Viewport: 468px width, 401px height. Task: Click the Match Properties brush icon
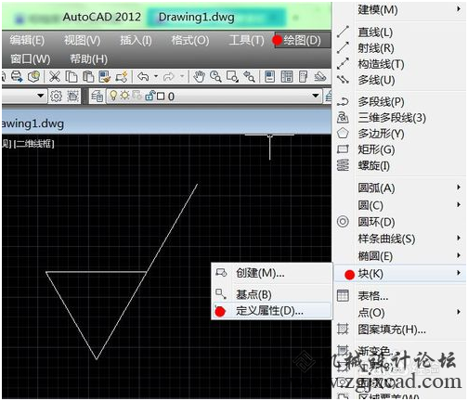click(x=105, y=76)
